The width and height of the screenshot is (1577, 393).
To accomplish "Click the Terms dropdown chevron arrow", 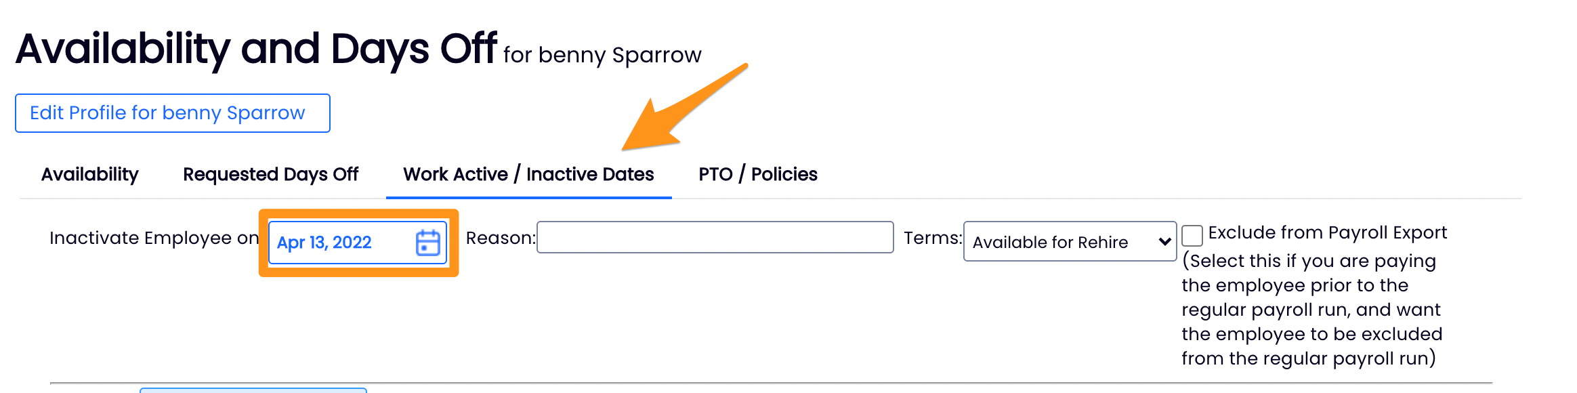I will [1164, 242].
